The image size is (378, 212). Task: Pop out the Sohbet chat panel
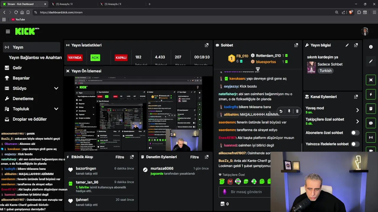coord(296,45)
